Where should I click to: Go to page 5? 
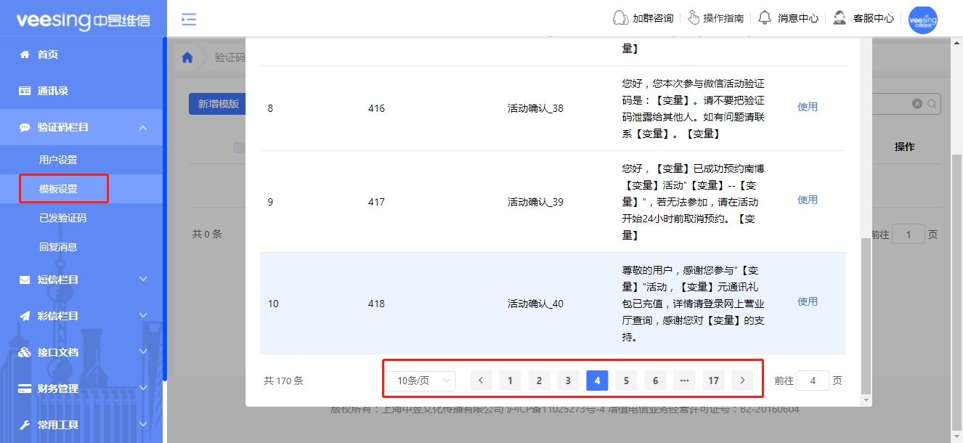tap(626, 381)
